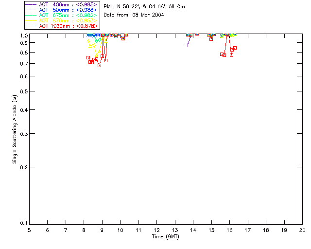The width and height of the screenshot is (311, 249).
Task: Click the y-axis tick label '0.1'
Action: point(24,223)
